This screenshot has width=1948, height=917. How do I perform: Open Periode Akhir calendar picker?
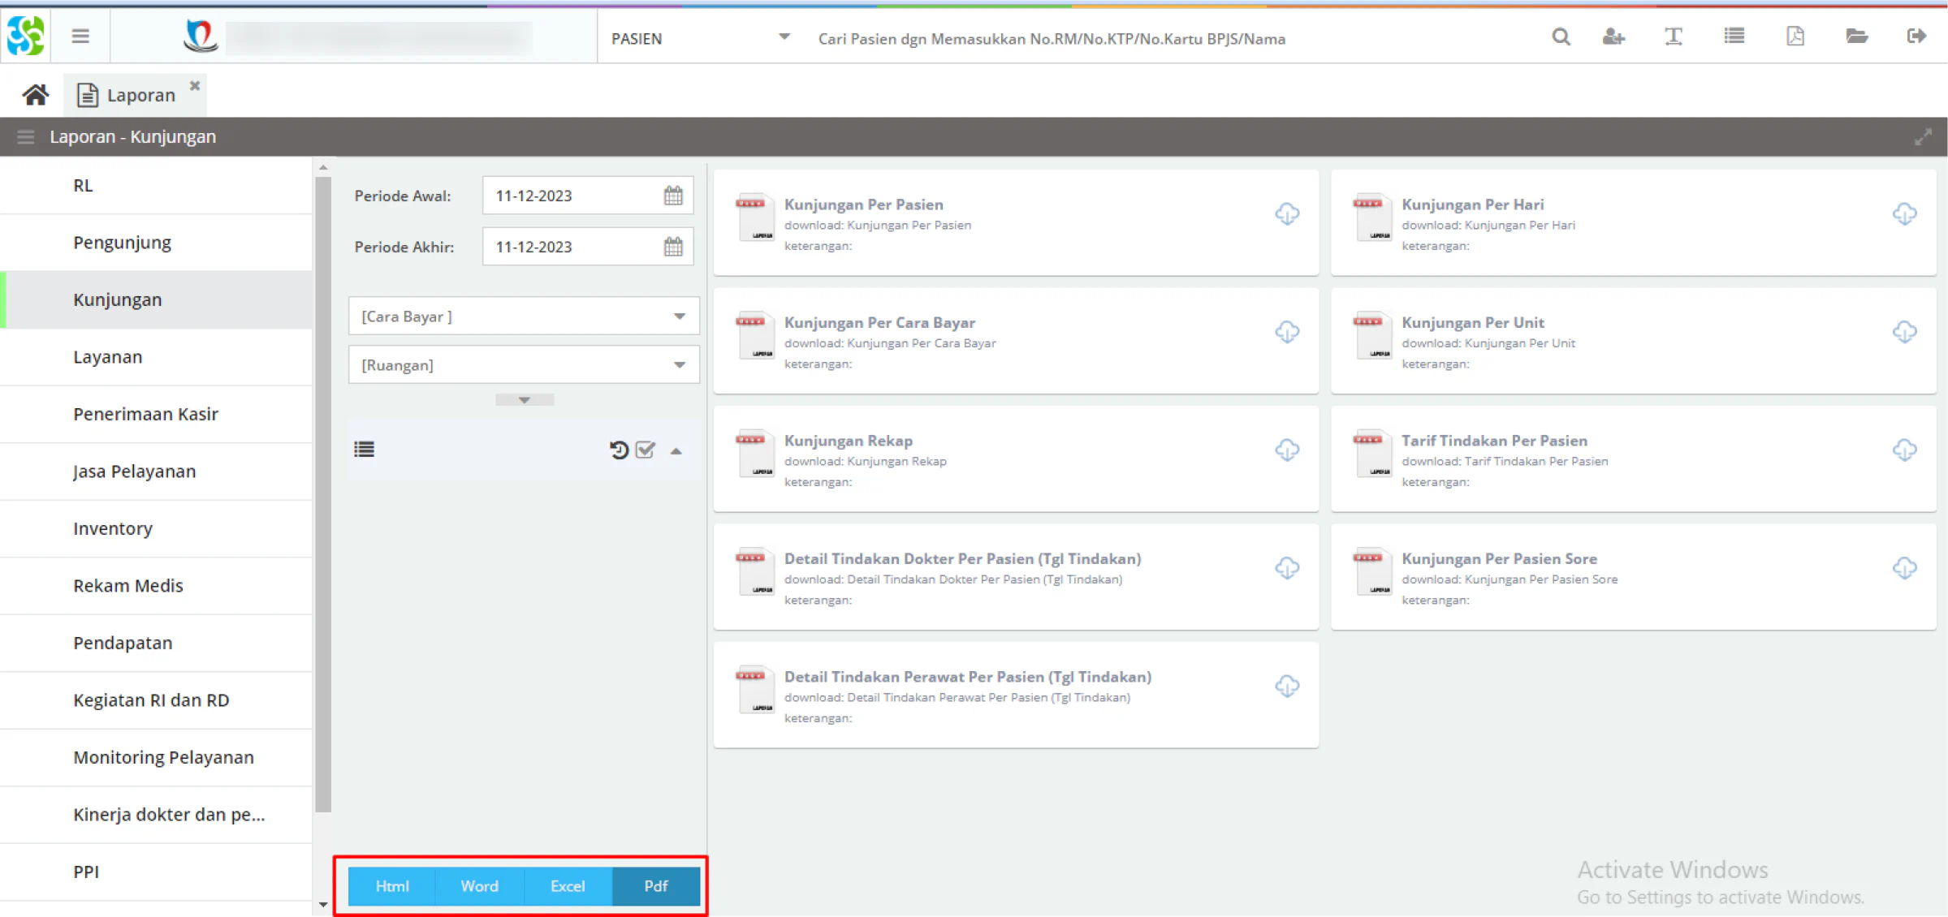[673, 247]
